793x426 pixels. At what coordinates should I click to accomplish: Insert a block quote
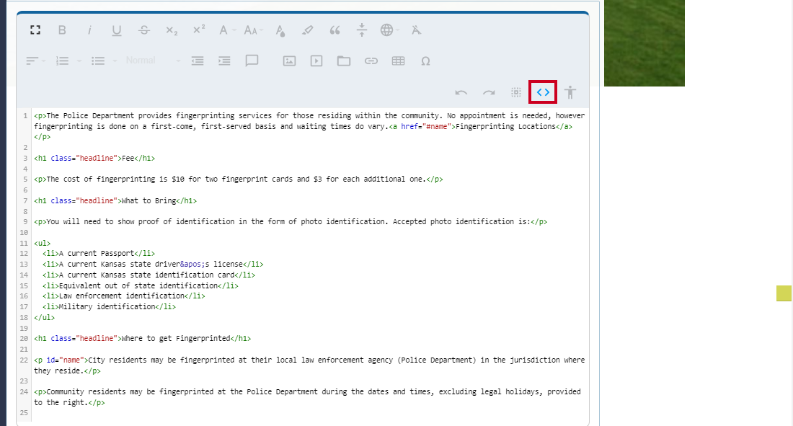335,30
